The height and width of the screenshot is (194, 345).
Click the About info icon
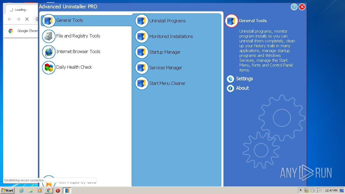(x=230, y=88)
